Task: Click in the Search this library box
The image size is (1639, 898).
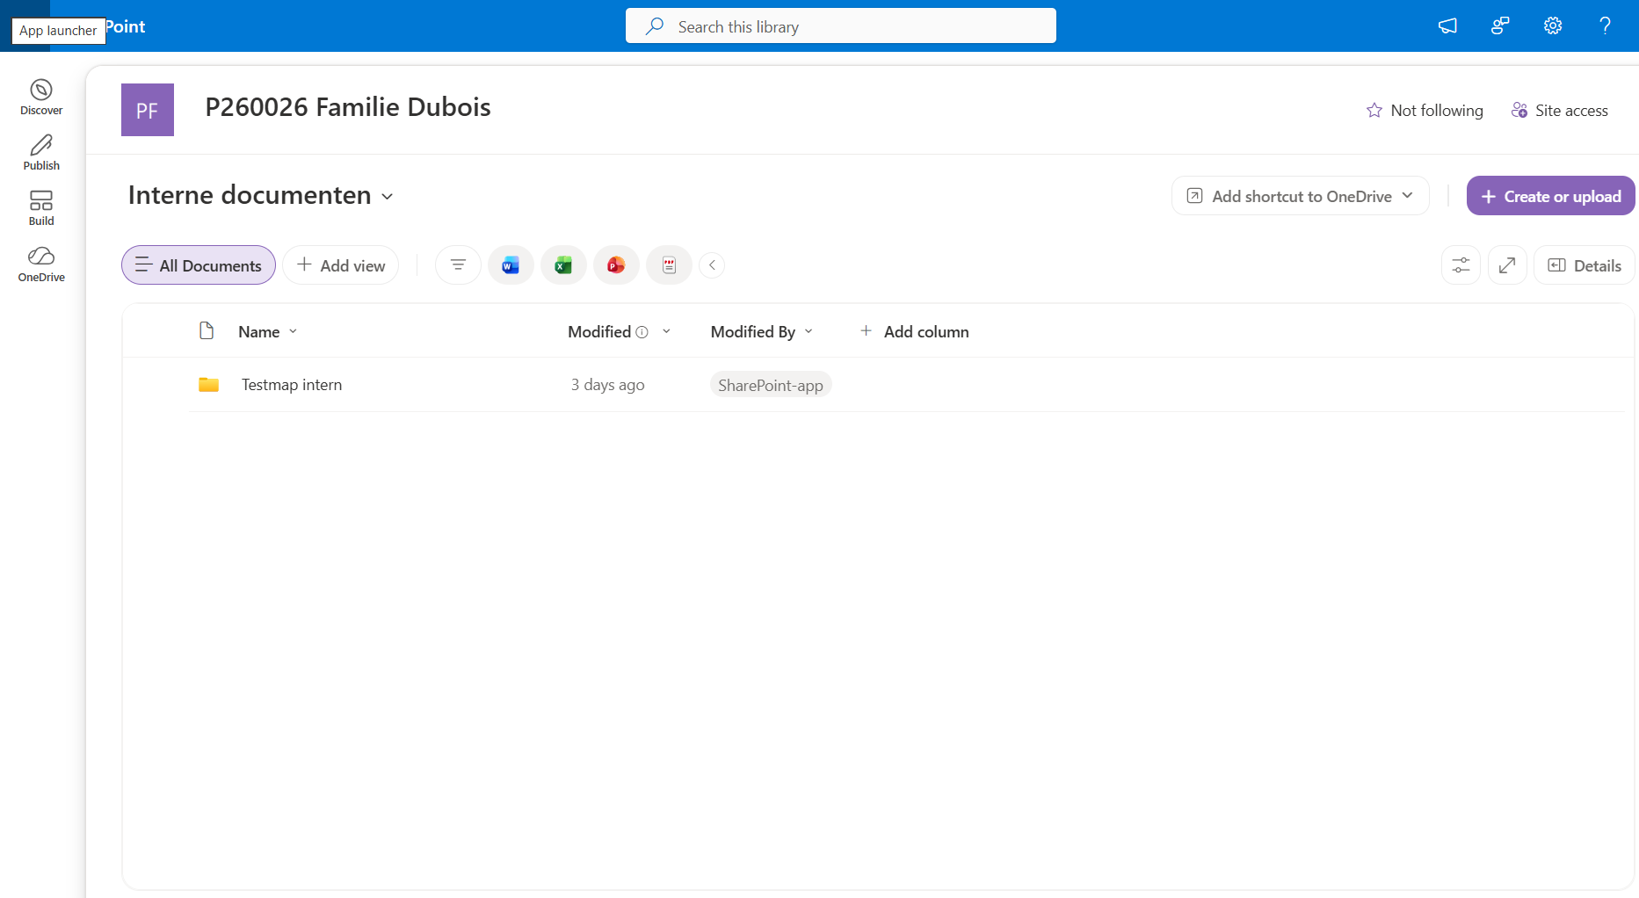Action: 841,26
